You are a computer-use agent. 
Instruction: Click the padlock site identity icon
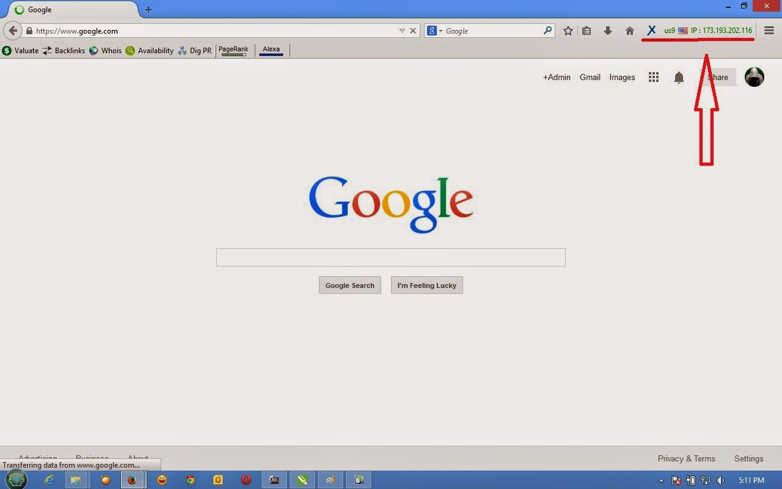click(x=29, y=31)
